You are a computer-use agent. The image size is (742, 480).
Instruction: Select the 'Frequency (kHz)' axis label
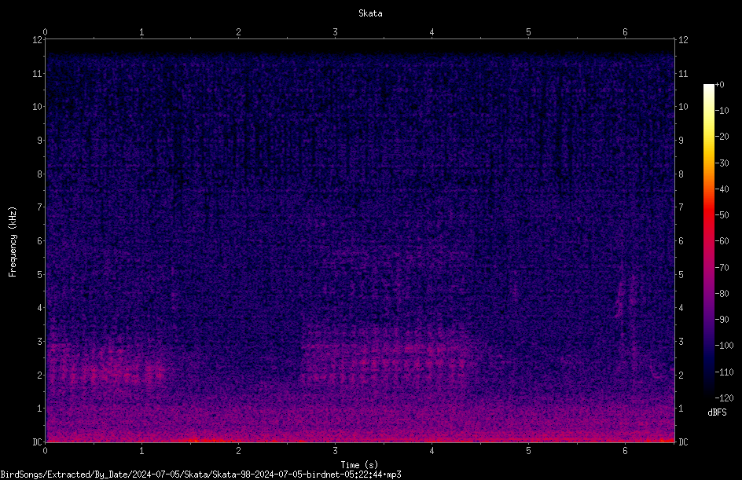[13, 242]
